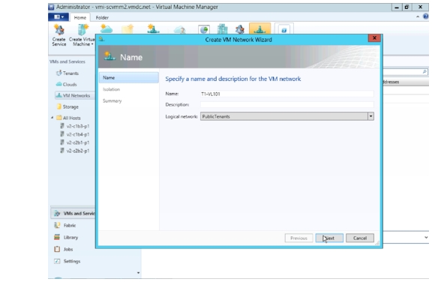Click the VMs buildings ribbon icon
Image resolution: width=432 pixels, height=282 pixels.
coord(222,29)
